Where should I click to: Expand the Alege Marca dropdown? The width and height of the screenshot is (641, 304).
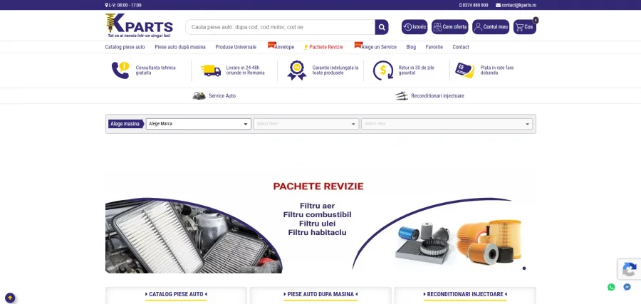(x=198, y=124)
